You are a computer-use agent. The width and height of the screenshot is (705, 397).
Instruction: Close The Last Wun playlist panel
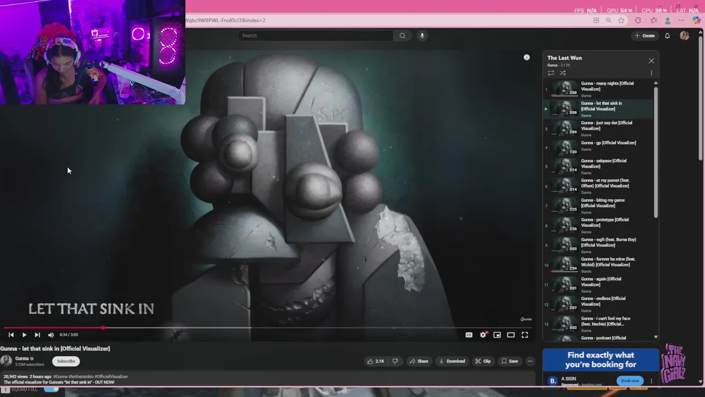point(651,61)
